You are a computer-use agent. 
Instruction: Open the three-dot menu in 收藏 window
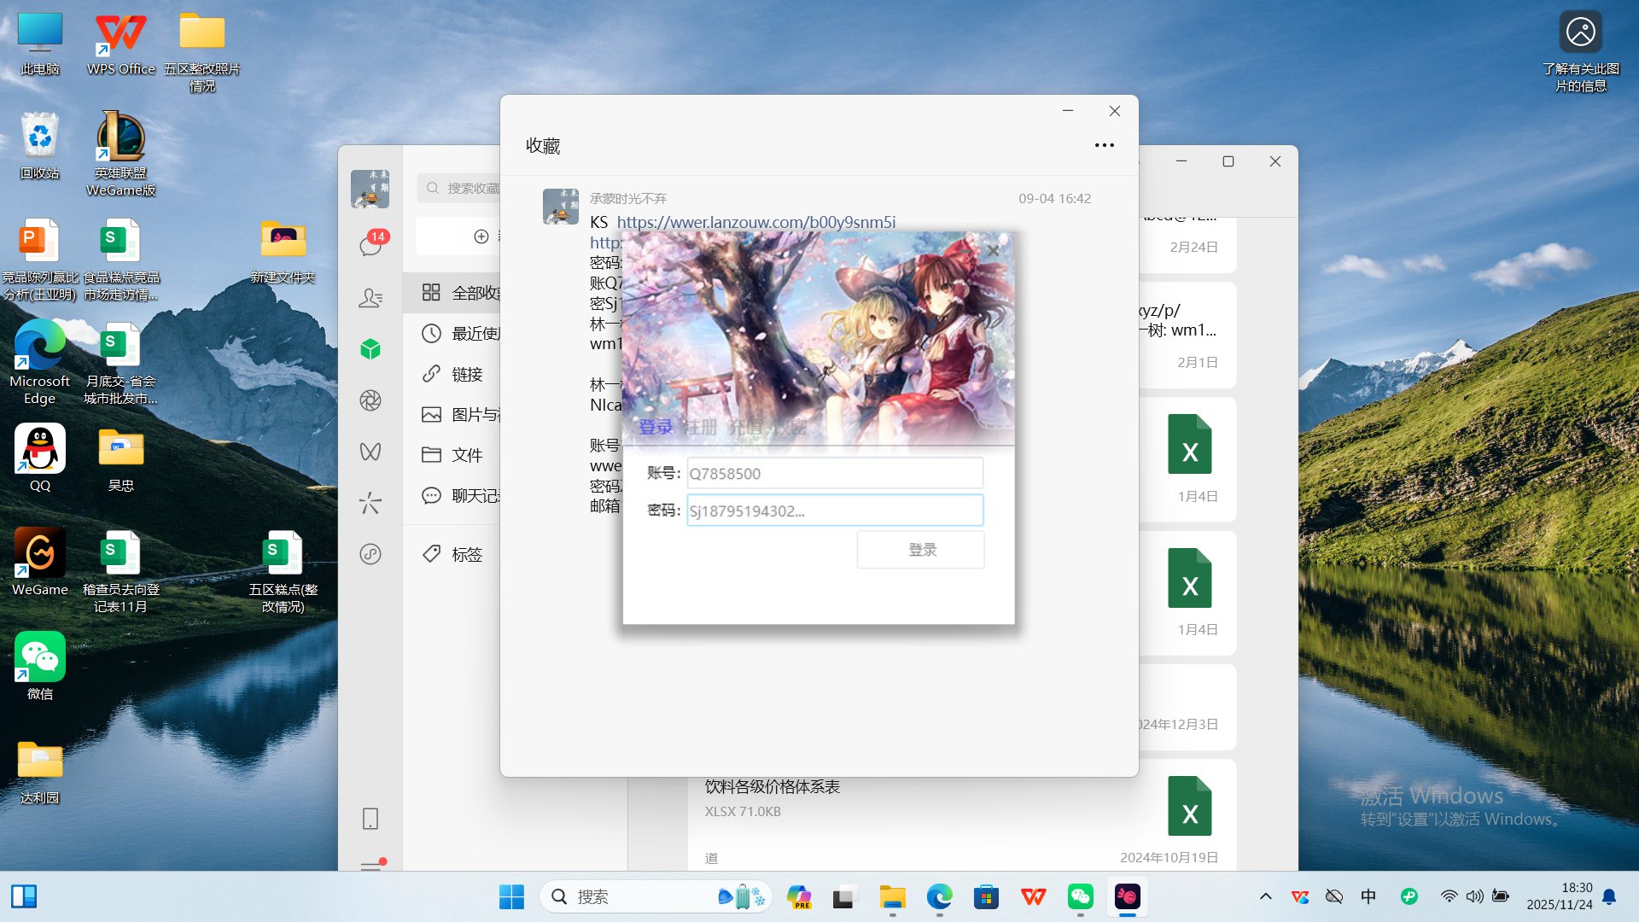click(1104, 145)
